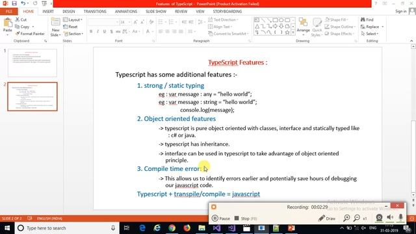Open Align Text dropdown

pos(220,27)
